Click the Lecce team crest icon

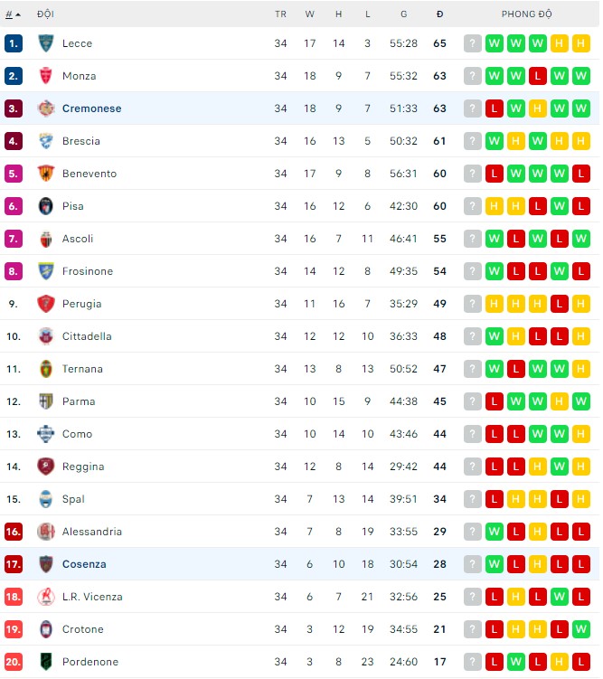coord(45,43)
